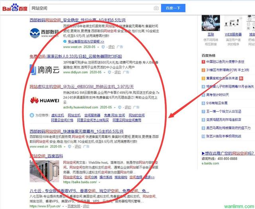The height and width of the screenshot is (209, 255).
Task: Click the 为您推荐 recommendation icon
Action: coord(32,115)
